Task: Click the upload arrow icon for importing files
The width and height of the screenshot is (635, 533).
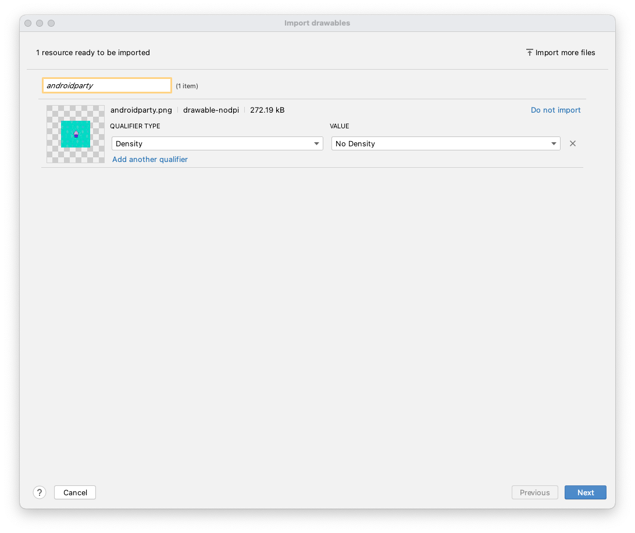Action: coord(529,52)
